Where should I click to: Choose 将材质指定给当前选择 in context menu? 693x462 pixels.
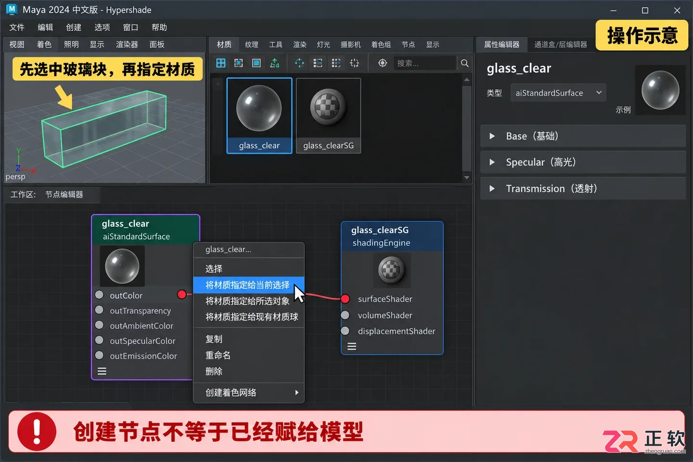tap(248, 285)
